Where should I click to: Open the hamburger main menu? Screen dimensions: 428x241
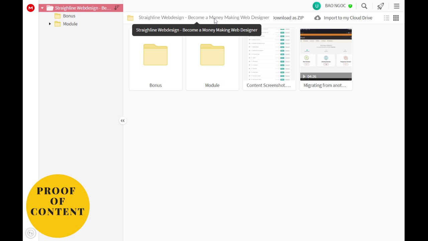pyautogui.click(x=397, y=6)
